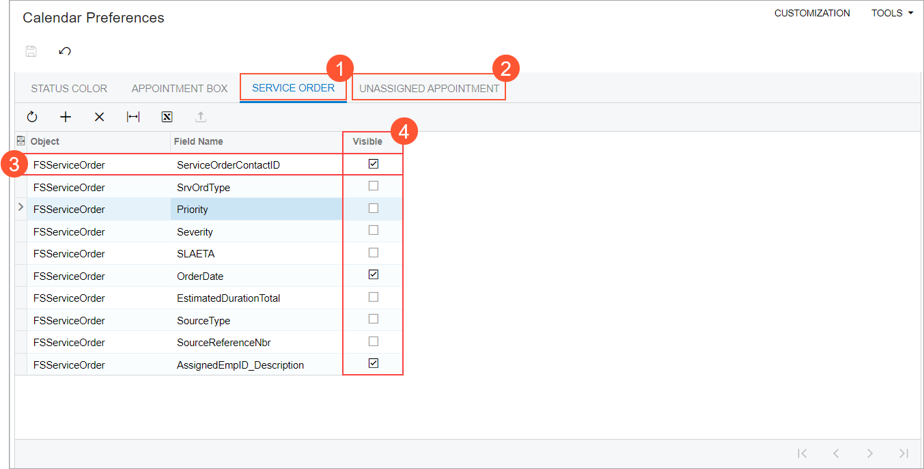Switch to the Status Color tab
The width and height of the screenshot is (924, 469).
point(69,89)
